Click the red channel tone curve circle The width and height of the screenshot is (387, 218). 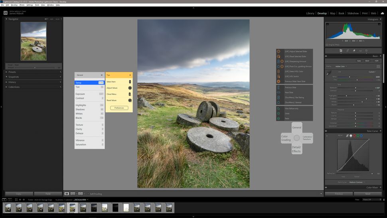pyautogui.click(x=354, y=136)
